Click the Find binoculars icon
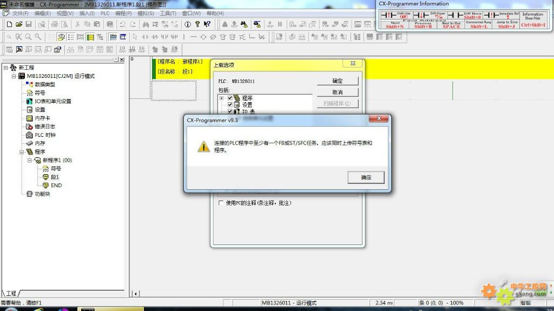 (146, 24)
